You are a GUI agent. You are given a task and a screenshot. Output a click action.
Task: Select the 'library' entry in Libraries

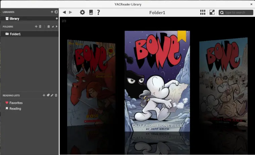click(30, 18)
